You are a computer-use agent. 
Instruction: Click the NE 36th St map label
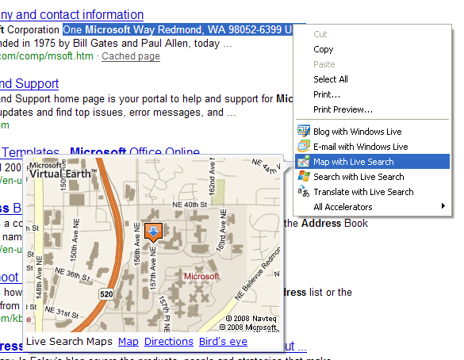point(72,274)
